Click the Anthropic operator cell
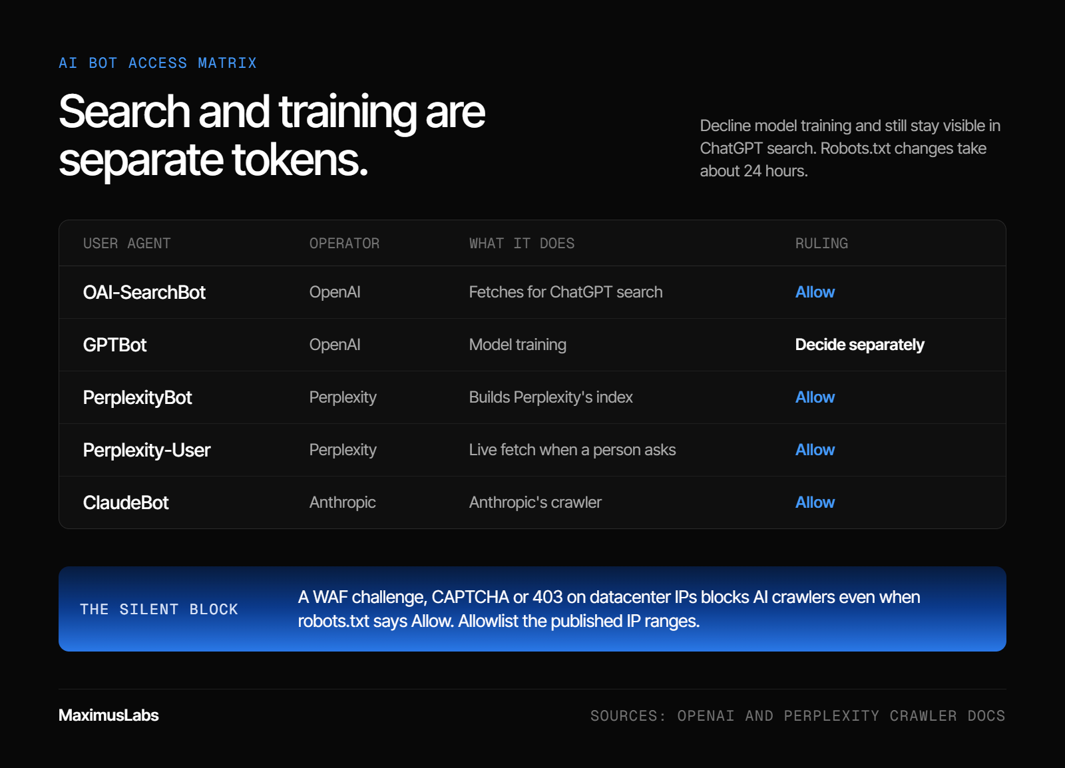The height and width of the screenshot is (768, 1065). [x=342, y=502]
